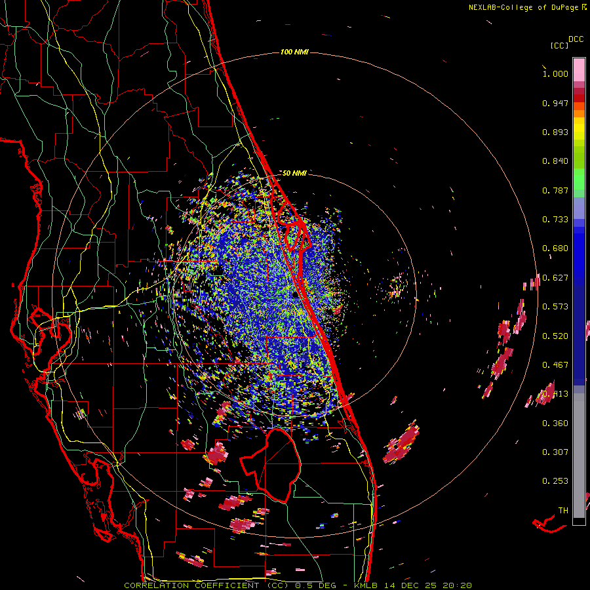Select the 0.733 scale value
The width and height of the screenshot is (590, 590).
click(x=555, y=220)
